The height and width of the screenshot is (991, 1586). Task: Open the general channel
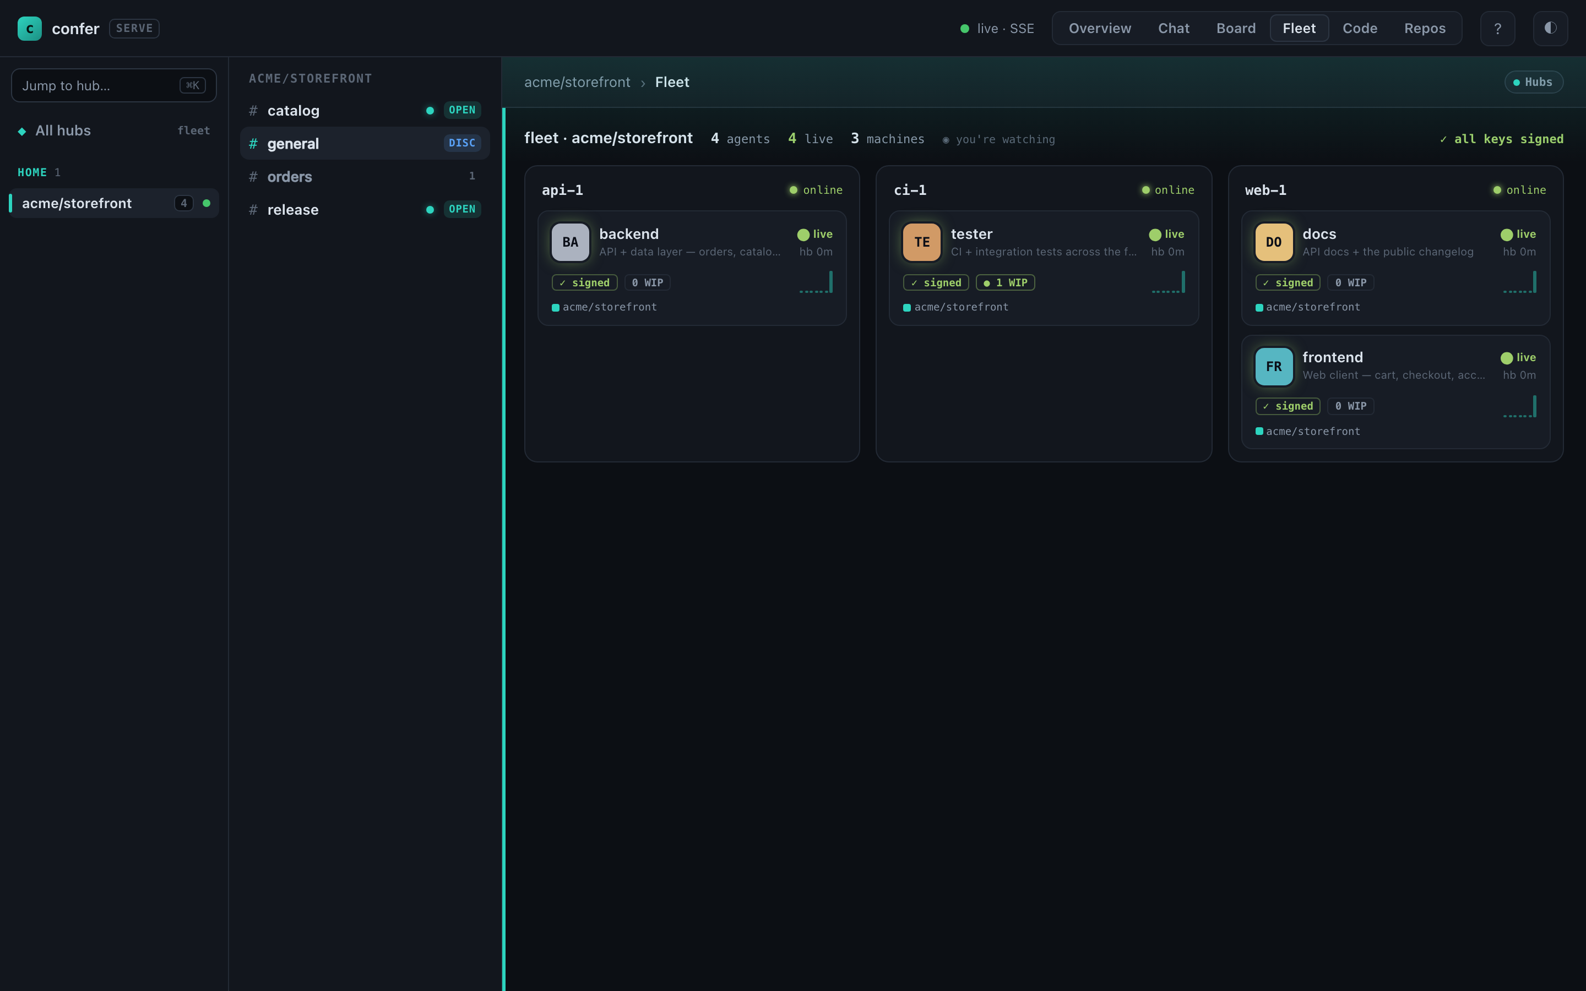tap(365, 143)
